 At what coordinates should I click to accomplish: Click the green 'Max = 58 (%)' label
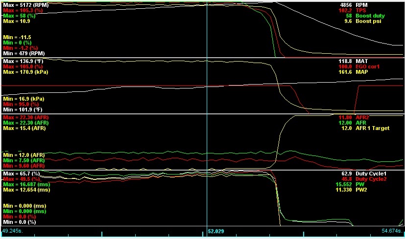19,16
